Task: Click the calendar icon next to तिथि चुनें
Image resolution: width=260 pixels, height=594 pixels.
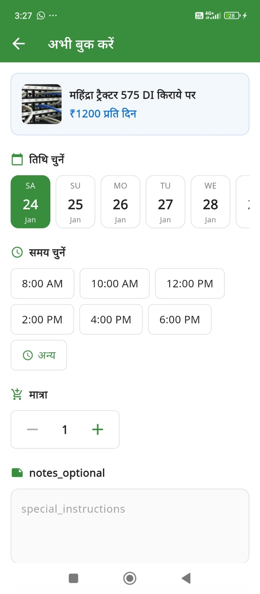Action: tap(17, 159)
